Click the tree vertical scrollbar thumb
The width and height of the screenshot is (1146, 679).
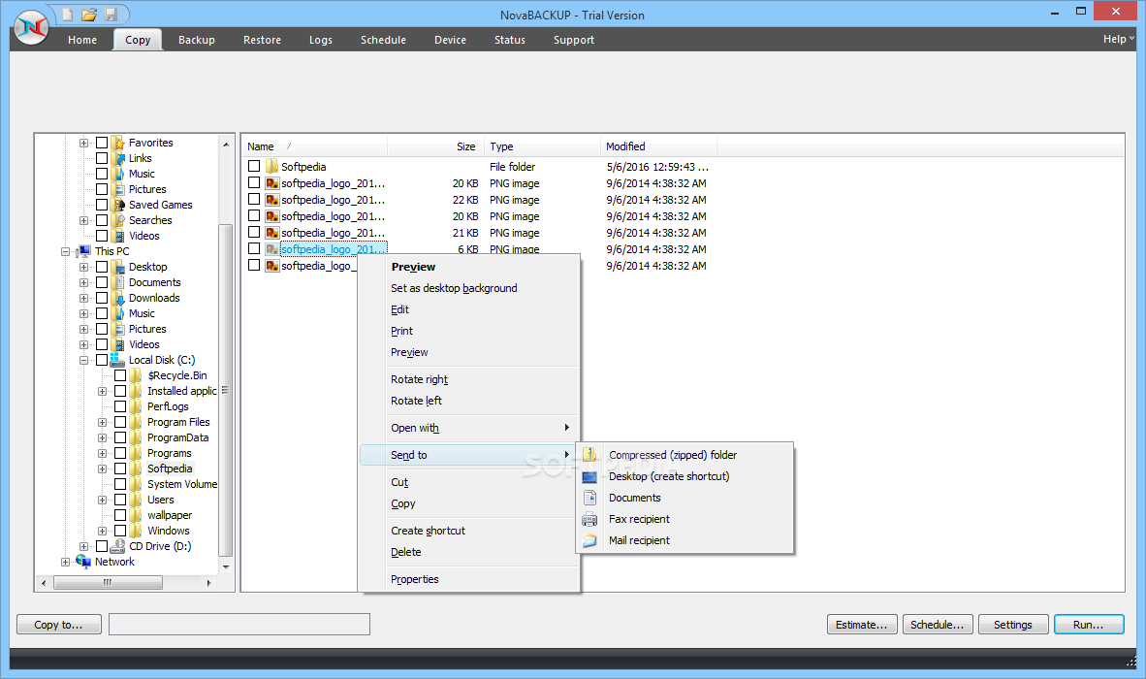(226, 391)
